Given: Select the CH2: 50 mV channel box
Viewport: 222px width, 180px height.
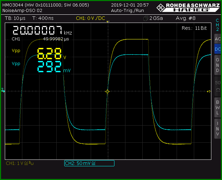Looking at the screenshot, I should [89, 163].
